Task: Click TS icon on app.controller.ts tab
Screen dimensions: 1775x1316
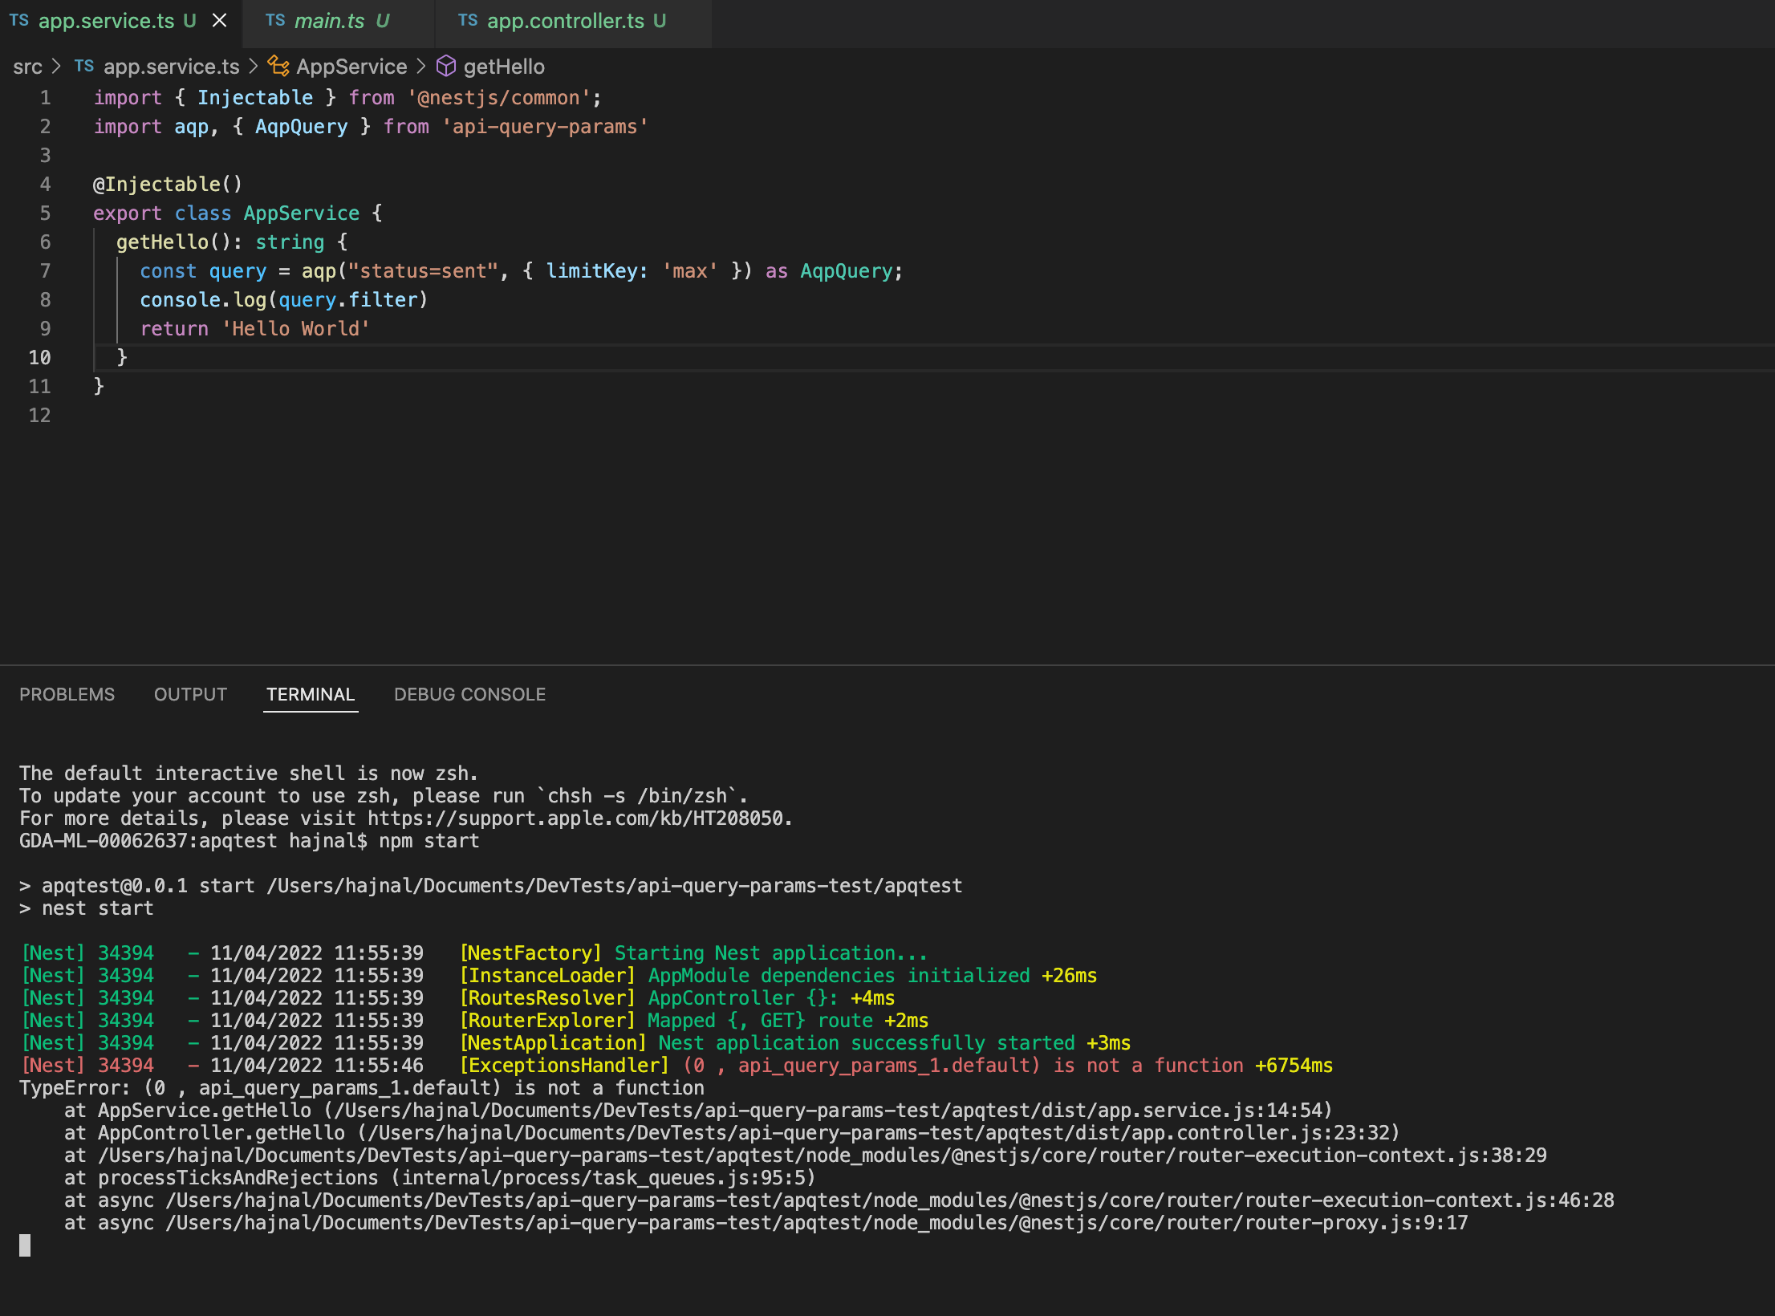Action: click(x=468, y=21)
